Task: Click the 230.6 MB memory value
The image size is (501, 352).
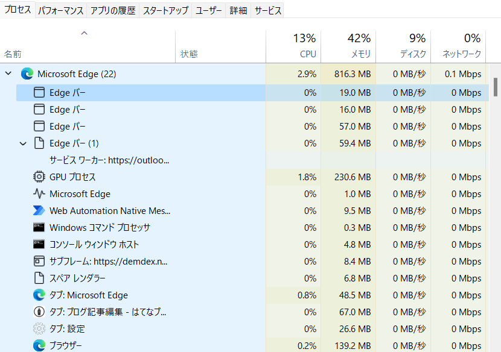Action: (x=353, y=177)
